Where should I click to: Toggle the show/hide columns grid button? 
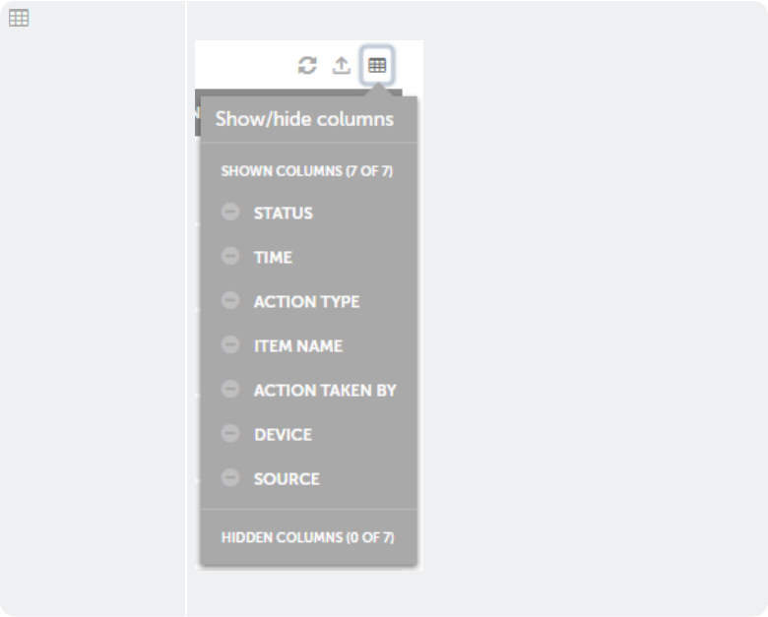coord(377,66)
